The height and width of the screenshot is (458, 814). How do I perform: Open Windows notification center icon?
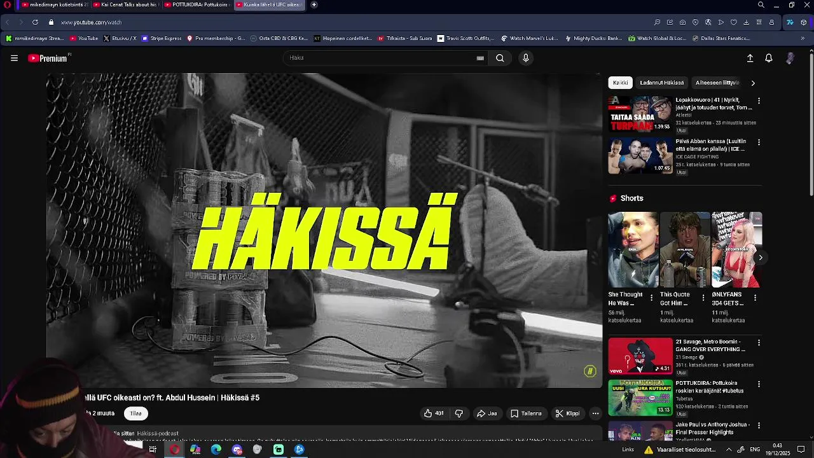click(801, 450)
